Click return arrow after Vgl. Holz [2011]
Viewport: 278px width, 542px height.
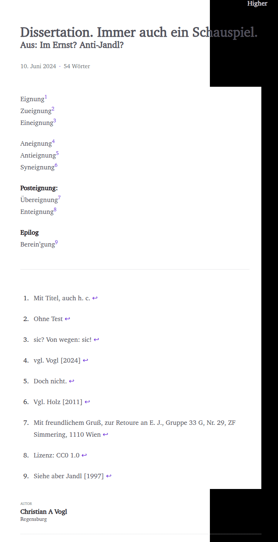pyautogui.click(x=87, y=402)
